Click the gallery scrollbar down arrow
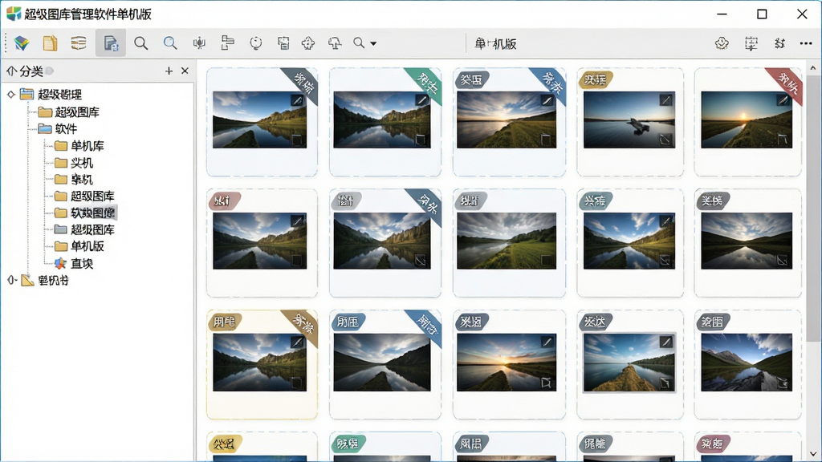Image resolution: width=822 pixels, height=462 pixels. pos(813,454)
